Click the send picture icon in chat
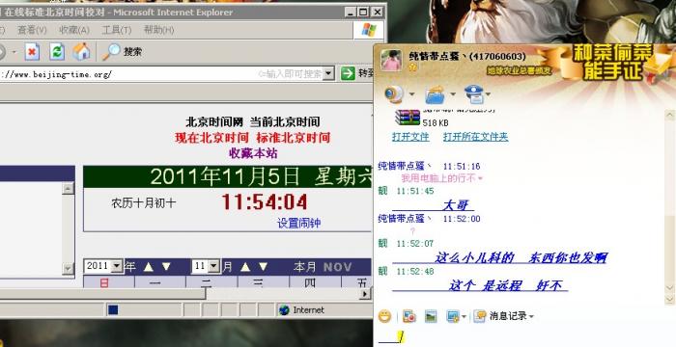Viewport: 676px width, 347px height. (x=431, y=316)
